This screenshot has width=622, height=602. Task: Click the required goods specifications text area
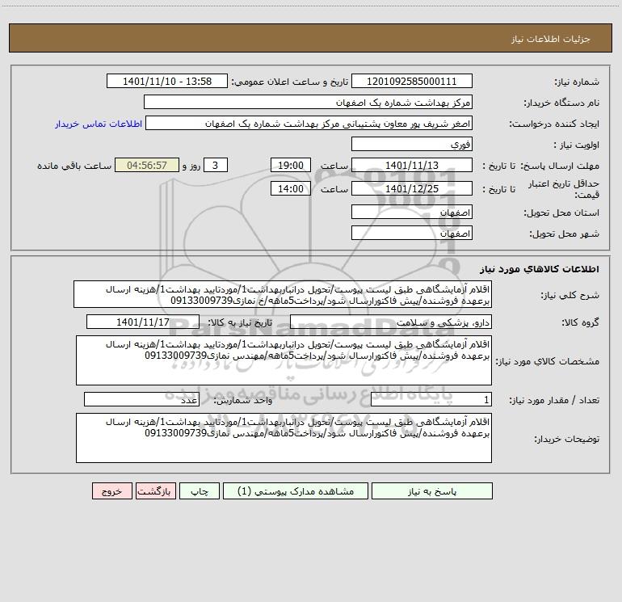(284, 360)
